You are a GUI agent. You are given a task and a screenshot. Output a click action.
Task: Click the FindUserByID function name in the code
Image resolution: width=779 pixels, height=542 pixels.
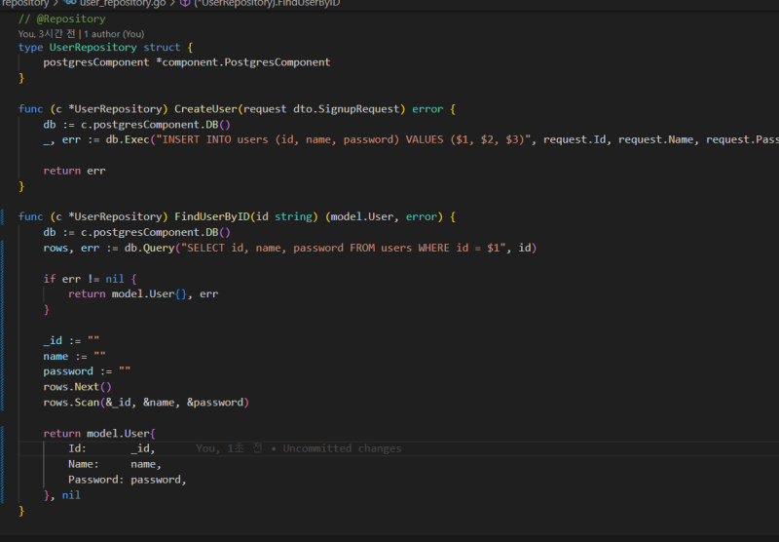[211, 216]
